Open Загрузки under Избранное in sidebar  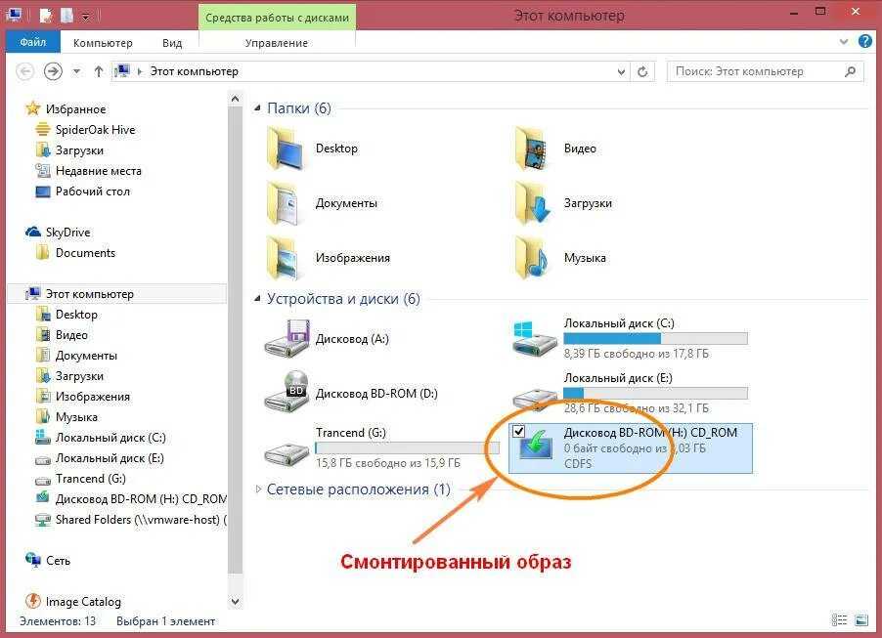point(79,150)
